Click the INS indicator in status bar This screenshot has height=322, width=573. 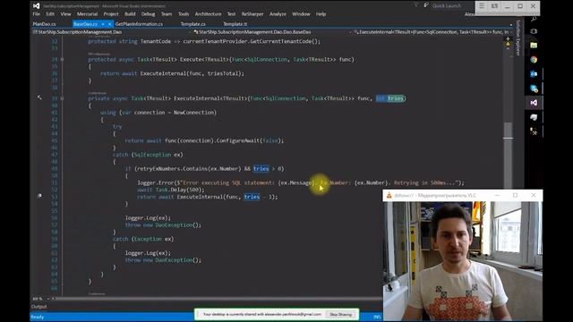pos(377,317)
